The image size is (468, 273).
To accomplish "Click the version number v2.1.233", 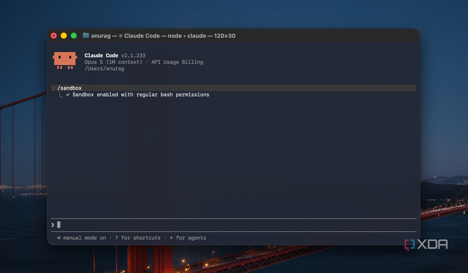I will pyautogui.click(x=133, y=56).
